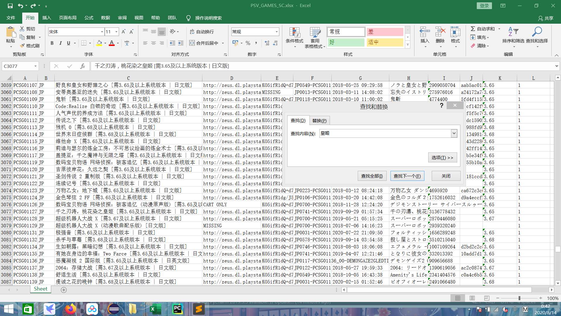This screenshot has height=316, width=561.
Task: Click the Cut (剪切) scissors icon
Action: point(22,29)
